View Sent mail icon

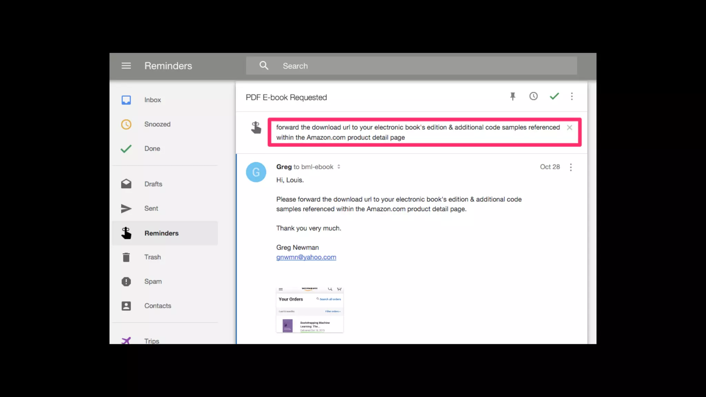[126, 208]
